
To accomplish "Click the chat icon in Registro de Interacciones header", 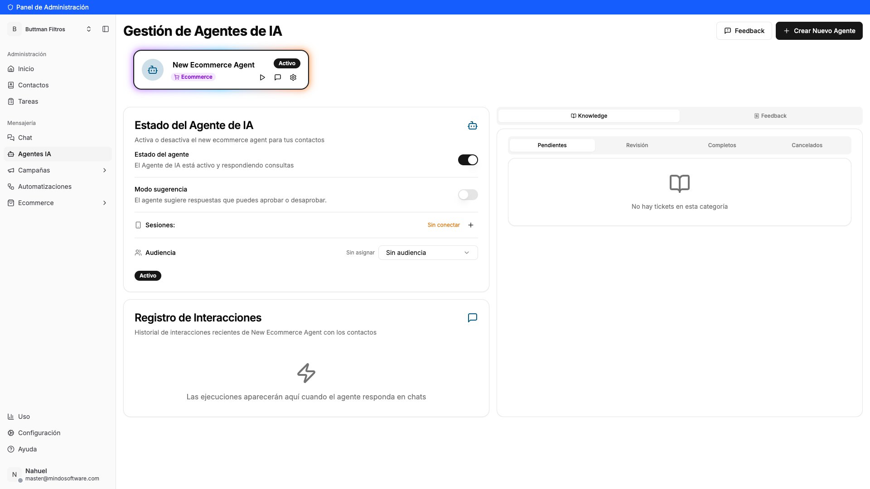I will coord(473,318).
